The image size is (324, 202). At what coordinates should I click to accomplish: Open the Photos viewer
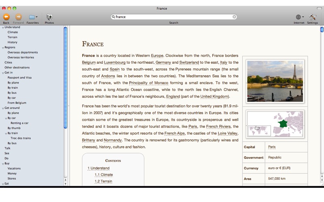(x=49, y=17)
